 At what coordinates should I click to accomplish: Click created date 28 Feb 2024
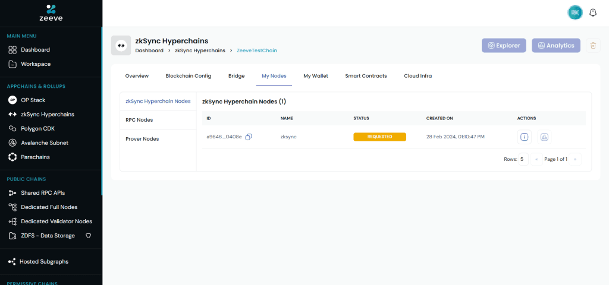pos(455,137)
